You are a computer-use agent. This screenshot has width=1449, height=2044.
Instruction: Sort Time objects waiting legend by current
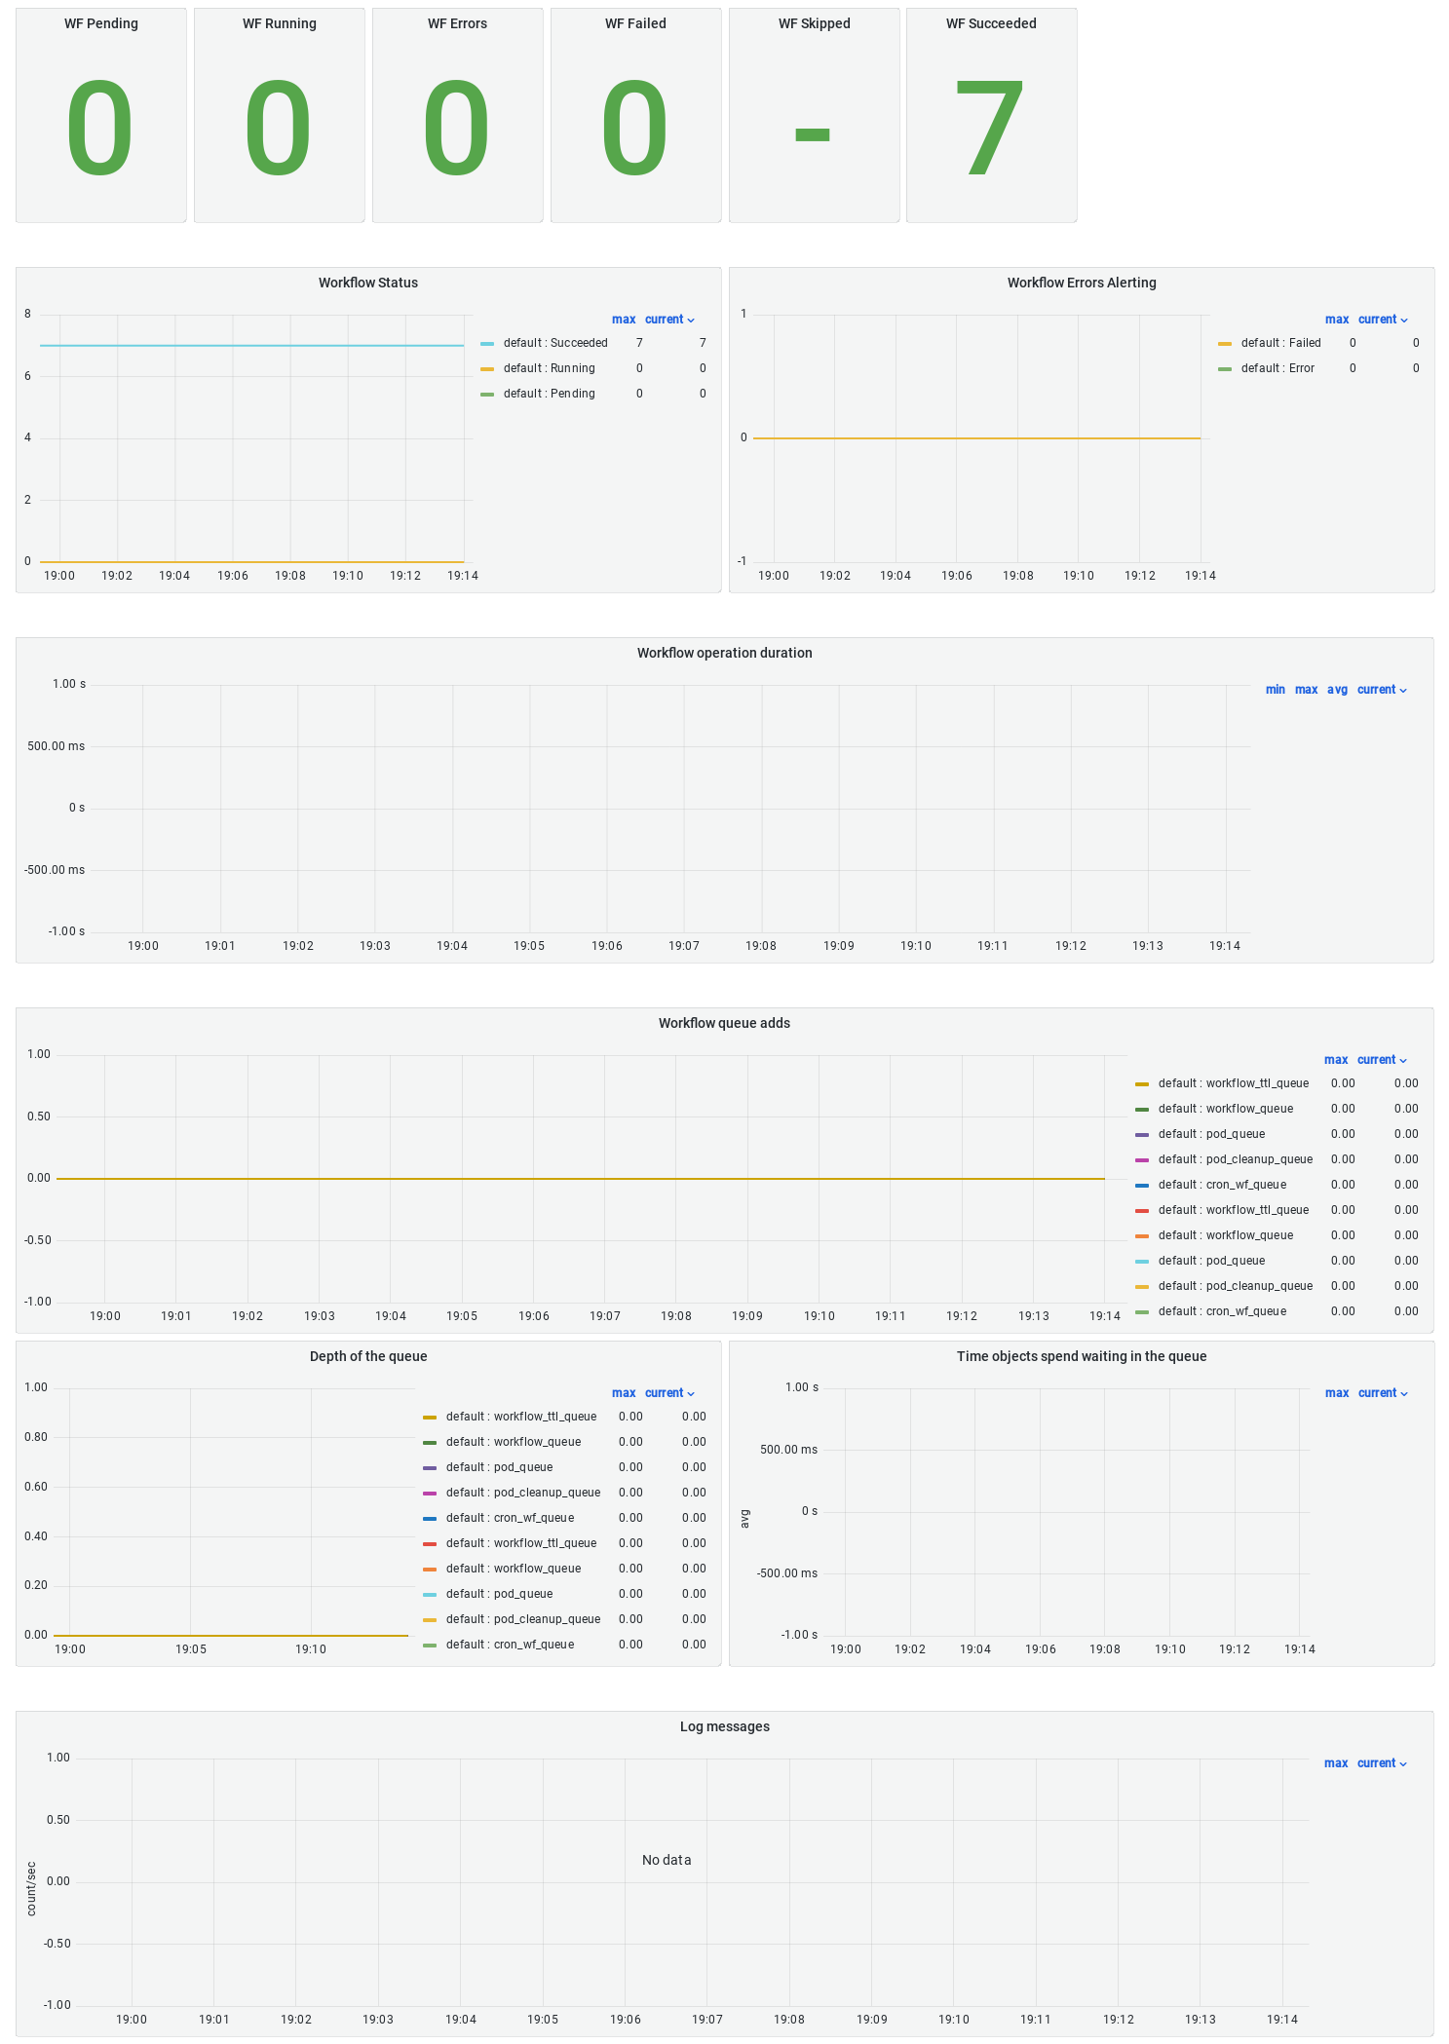click(1383, 1393)
